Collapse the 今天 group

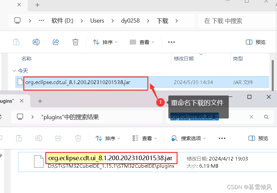coord(14,71)
